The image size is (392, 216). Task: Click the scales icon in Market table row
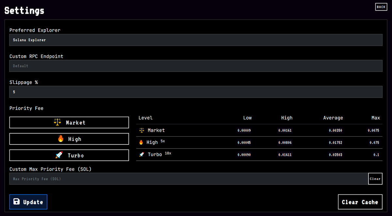pyautogui.click(x=141, y=130)
